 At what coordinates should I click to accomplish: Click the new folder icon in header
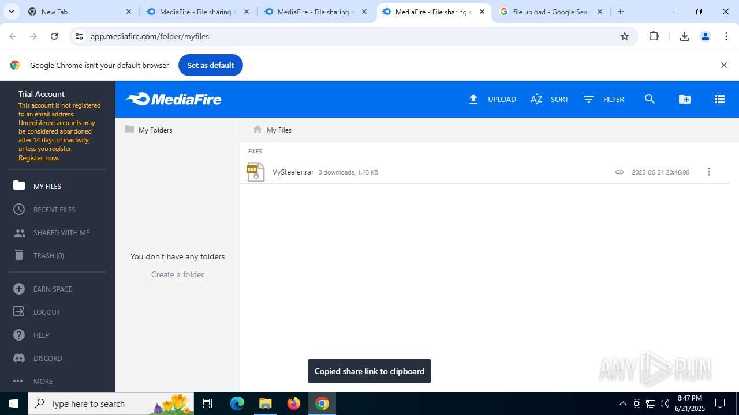click(685, 99)
